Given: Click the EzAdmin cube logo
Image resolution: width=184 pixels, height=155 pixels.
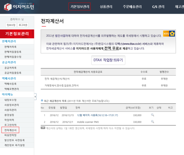Looking at the screenshot, I should 8,7.
